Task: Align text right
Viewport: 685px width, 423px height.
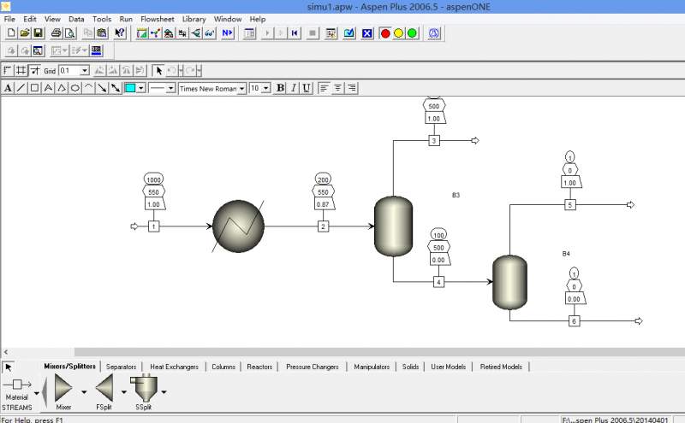Action: point(351,88)
